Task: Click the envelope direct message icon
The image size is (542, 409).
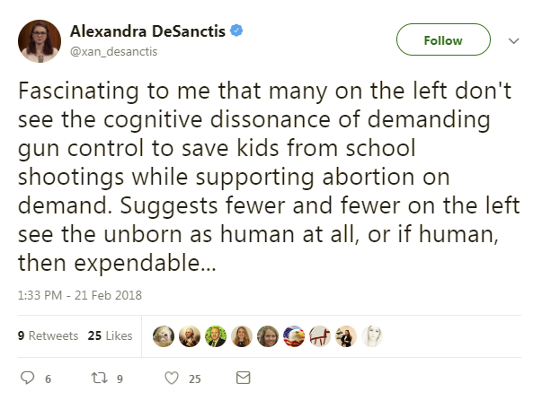Action: (x=242, y=379)
